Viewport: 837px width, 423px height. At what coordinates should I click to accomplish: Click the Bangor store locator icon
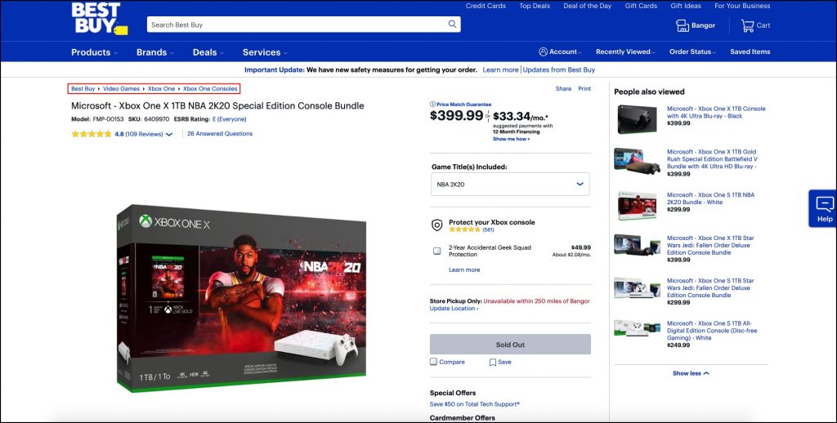click(x=683, y=25)
